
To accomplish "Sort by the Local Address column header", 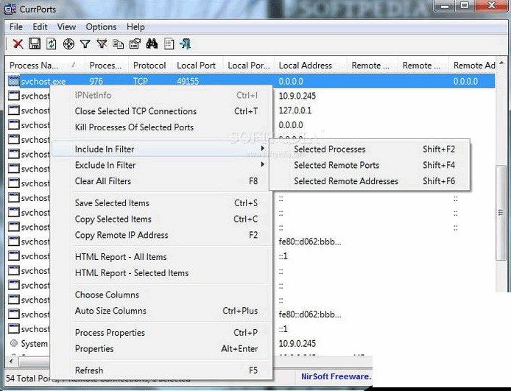I will [x=311, y=65].
